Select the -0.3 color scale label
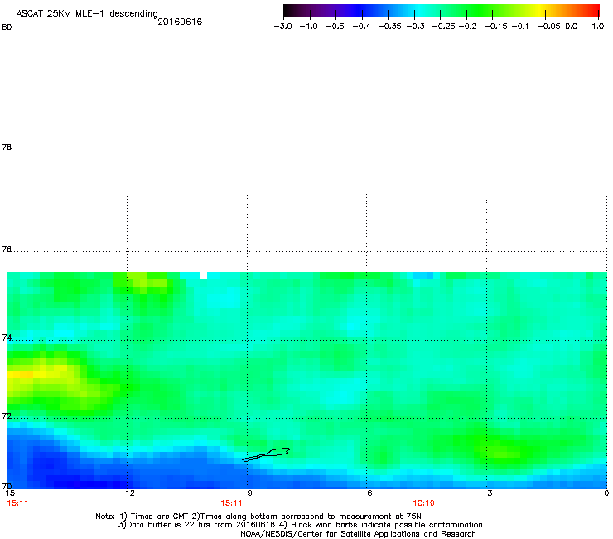Screen dimensions: 613x539 [x=416, y=27]
